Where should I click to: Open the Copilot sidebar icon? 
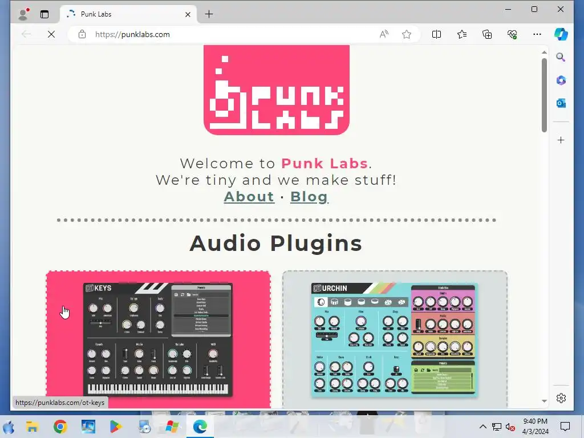point(561,34)
